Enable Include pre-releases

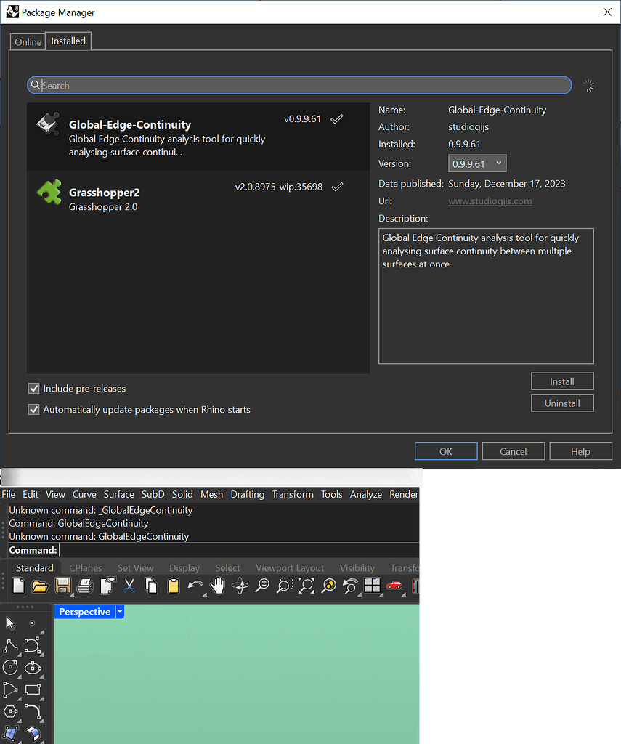[x=33, y=388]
